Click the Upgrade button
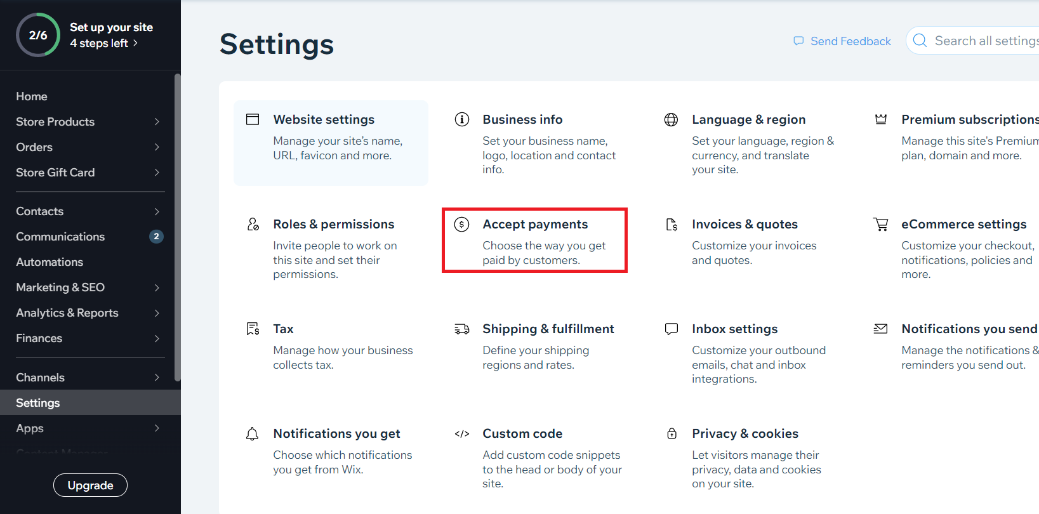The height and width of the screenshot is (514, 1039). click(90, 485)
